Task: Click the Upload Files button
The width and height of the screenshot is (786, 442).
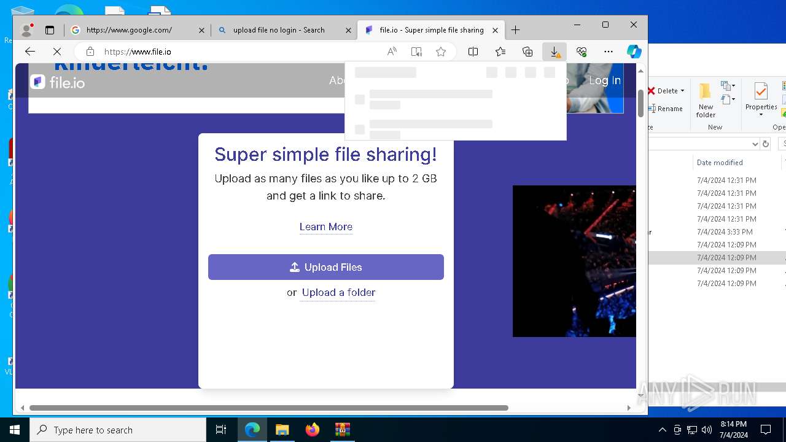Action: 326,267
